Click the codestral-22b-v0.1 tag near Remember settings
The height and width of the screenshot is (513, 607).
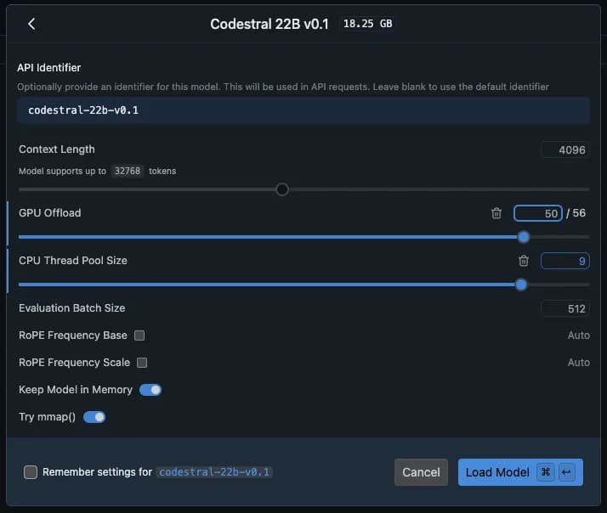pyautogui.click(x=214, y=472)
